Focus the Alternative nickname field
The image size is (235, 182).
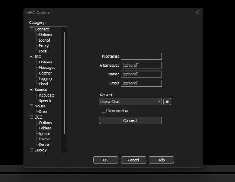(141, 65)
